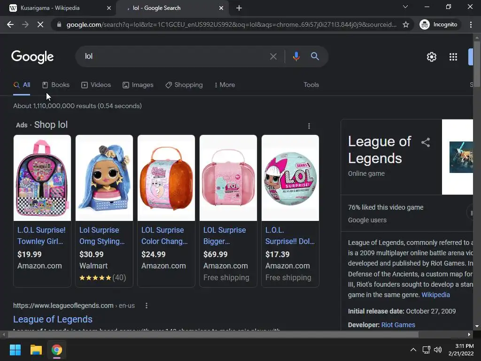Open network icon in system tray
Screen dimensions: 481x361
tap(426, 350)
